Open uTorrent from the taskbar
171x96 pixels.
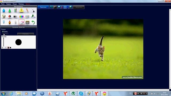point(73,94)
